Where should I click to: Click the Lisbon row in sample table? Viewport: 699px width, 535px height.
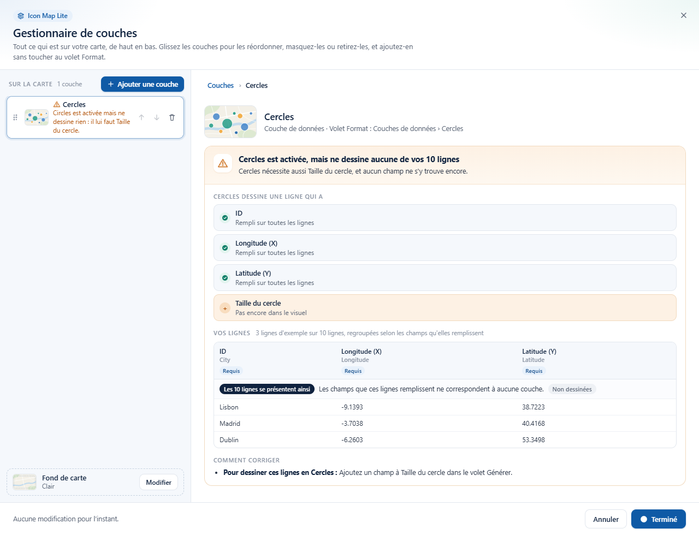[445, 407]
